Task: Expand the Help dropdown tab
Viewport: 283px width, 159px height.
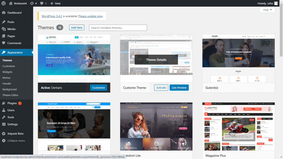Action: pos(267,10)
